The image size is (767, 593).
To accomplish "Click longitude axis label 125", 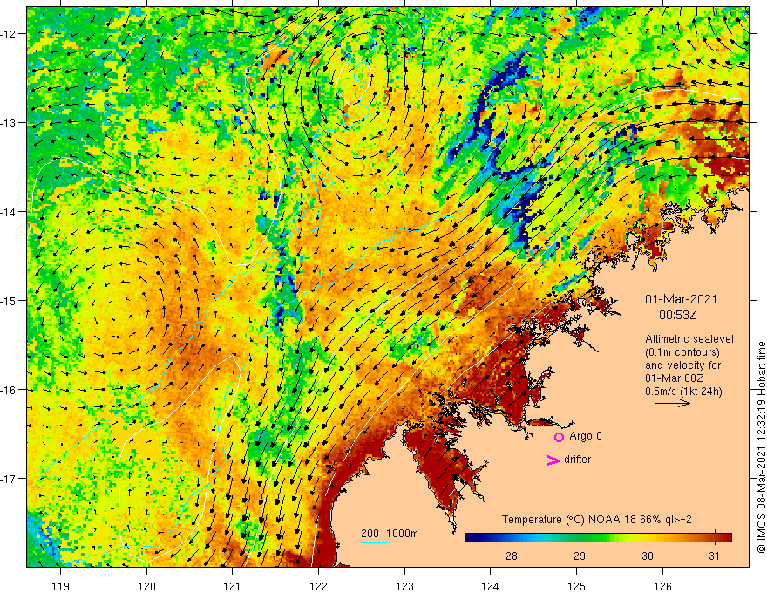I will point(577,586).
